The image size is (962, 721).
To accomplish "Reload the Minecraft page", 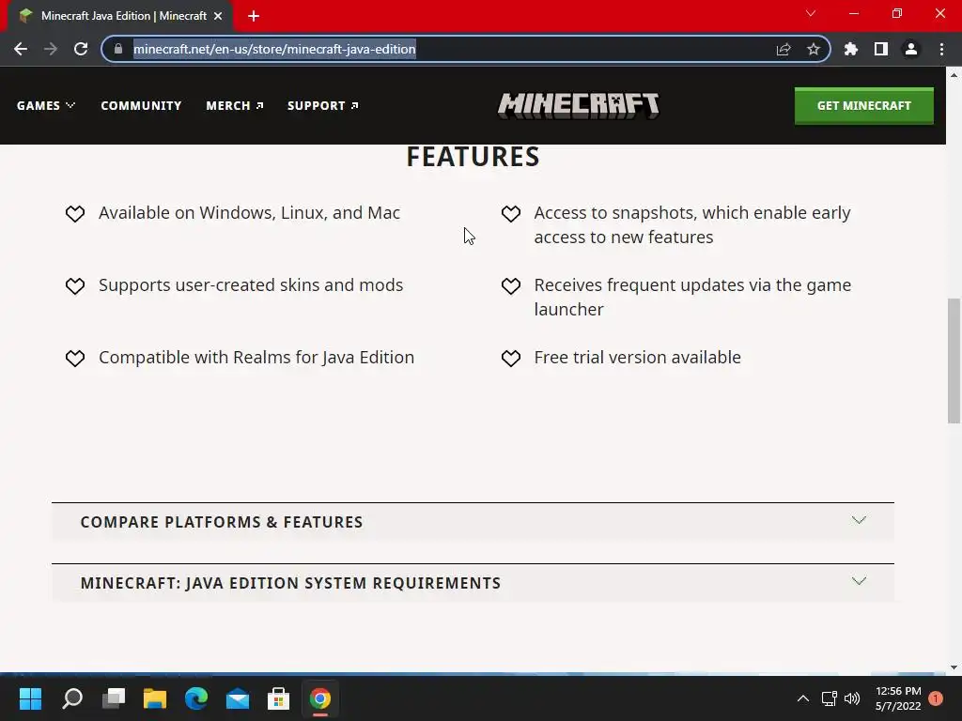I will point(81,49).
